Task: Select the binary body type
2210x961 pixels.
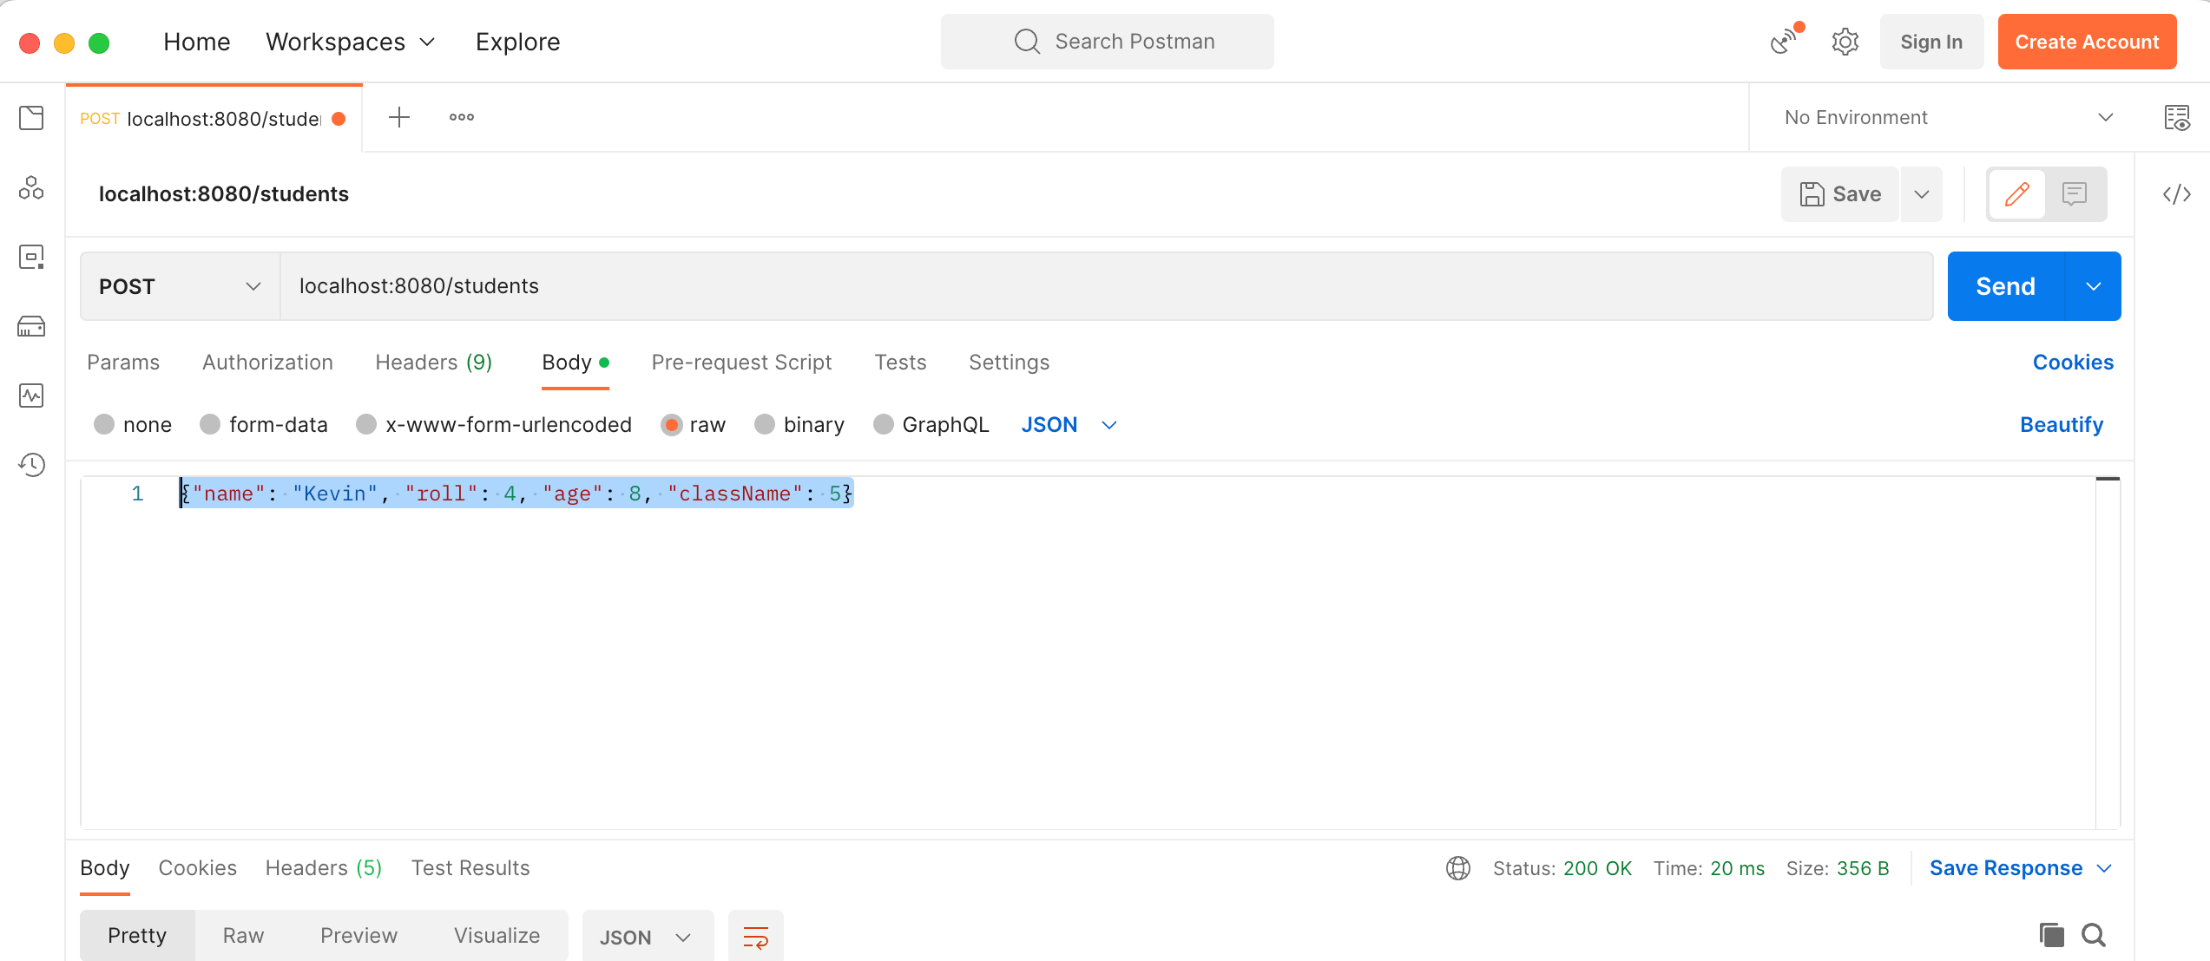Action: click(765, 424)
